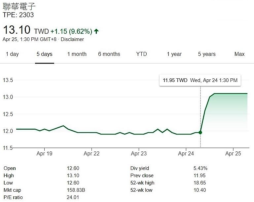Click the 13.0 y-axis value
This screenshot has height=202, width=254.
pyautogui.click(x=8, y=97)
